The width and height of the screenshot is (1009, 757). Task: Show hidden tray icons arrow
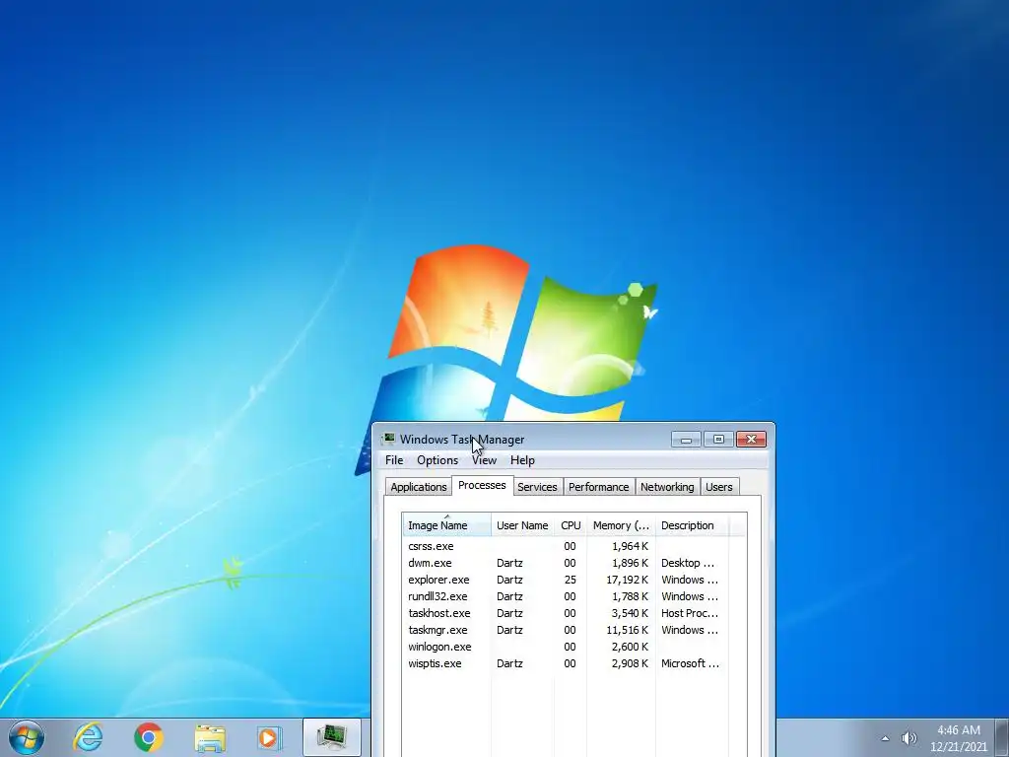click(886, 738)
